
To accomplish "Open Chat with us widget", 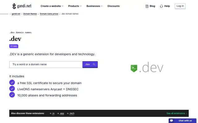I will [183, 121].
